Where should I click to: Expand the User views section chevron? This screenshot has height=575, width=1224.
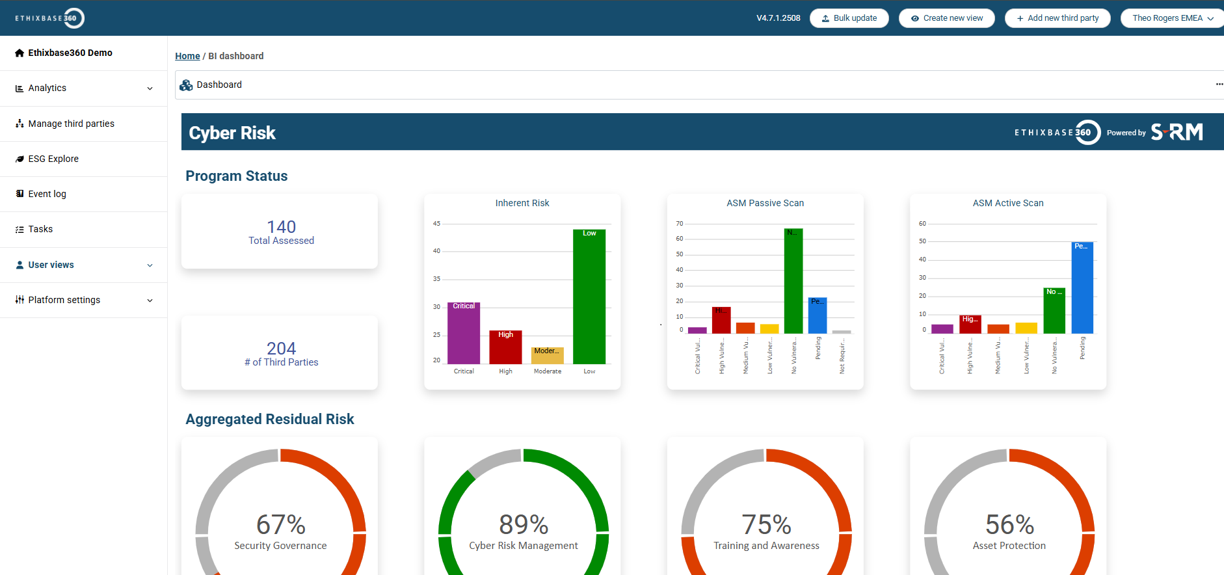click(150, 265)
